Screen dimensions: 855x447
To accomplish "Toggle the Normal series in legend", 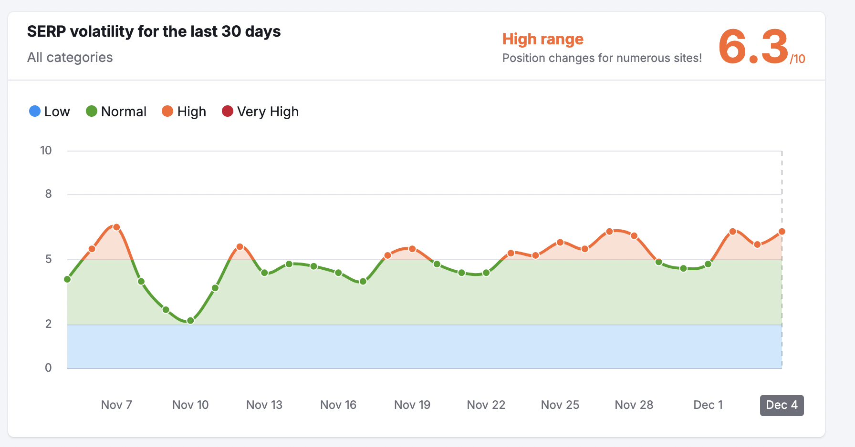I will click(123, 112).
